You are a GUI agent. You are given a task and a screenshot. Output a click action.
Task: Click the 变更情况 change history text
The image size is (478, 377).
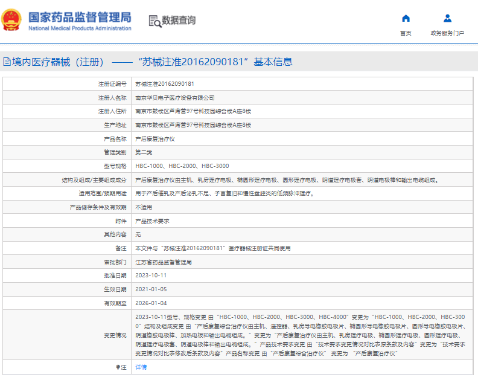coord(301,335)
